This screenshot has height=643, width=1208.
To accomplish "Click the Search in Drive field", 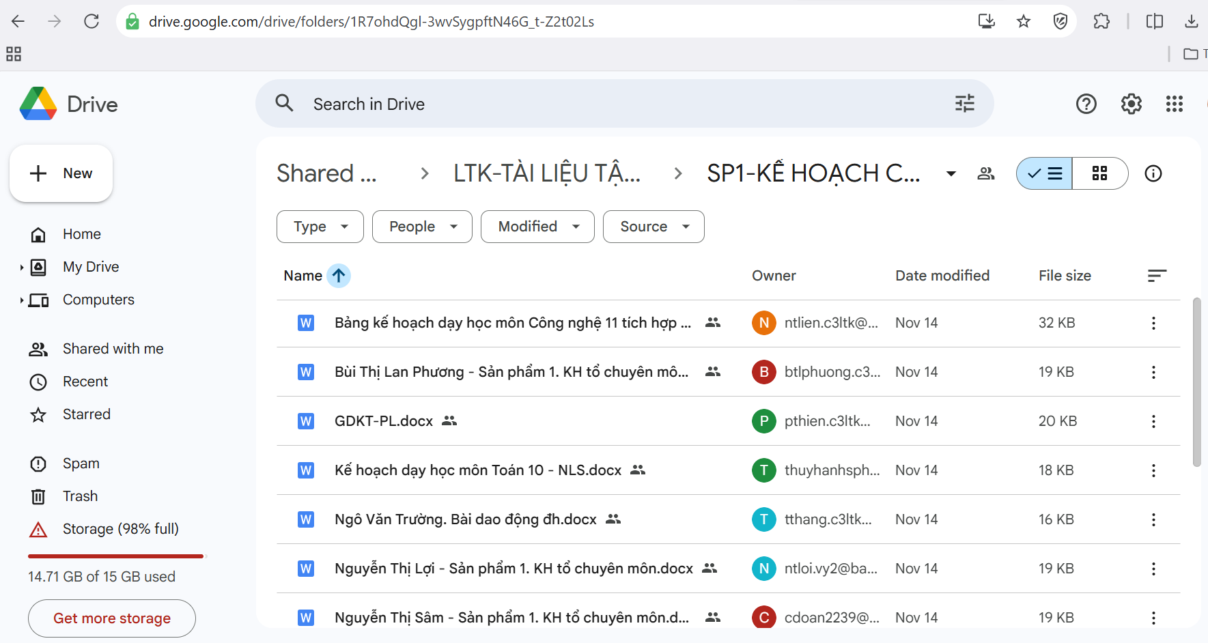I will [615, 104].
